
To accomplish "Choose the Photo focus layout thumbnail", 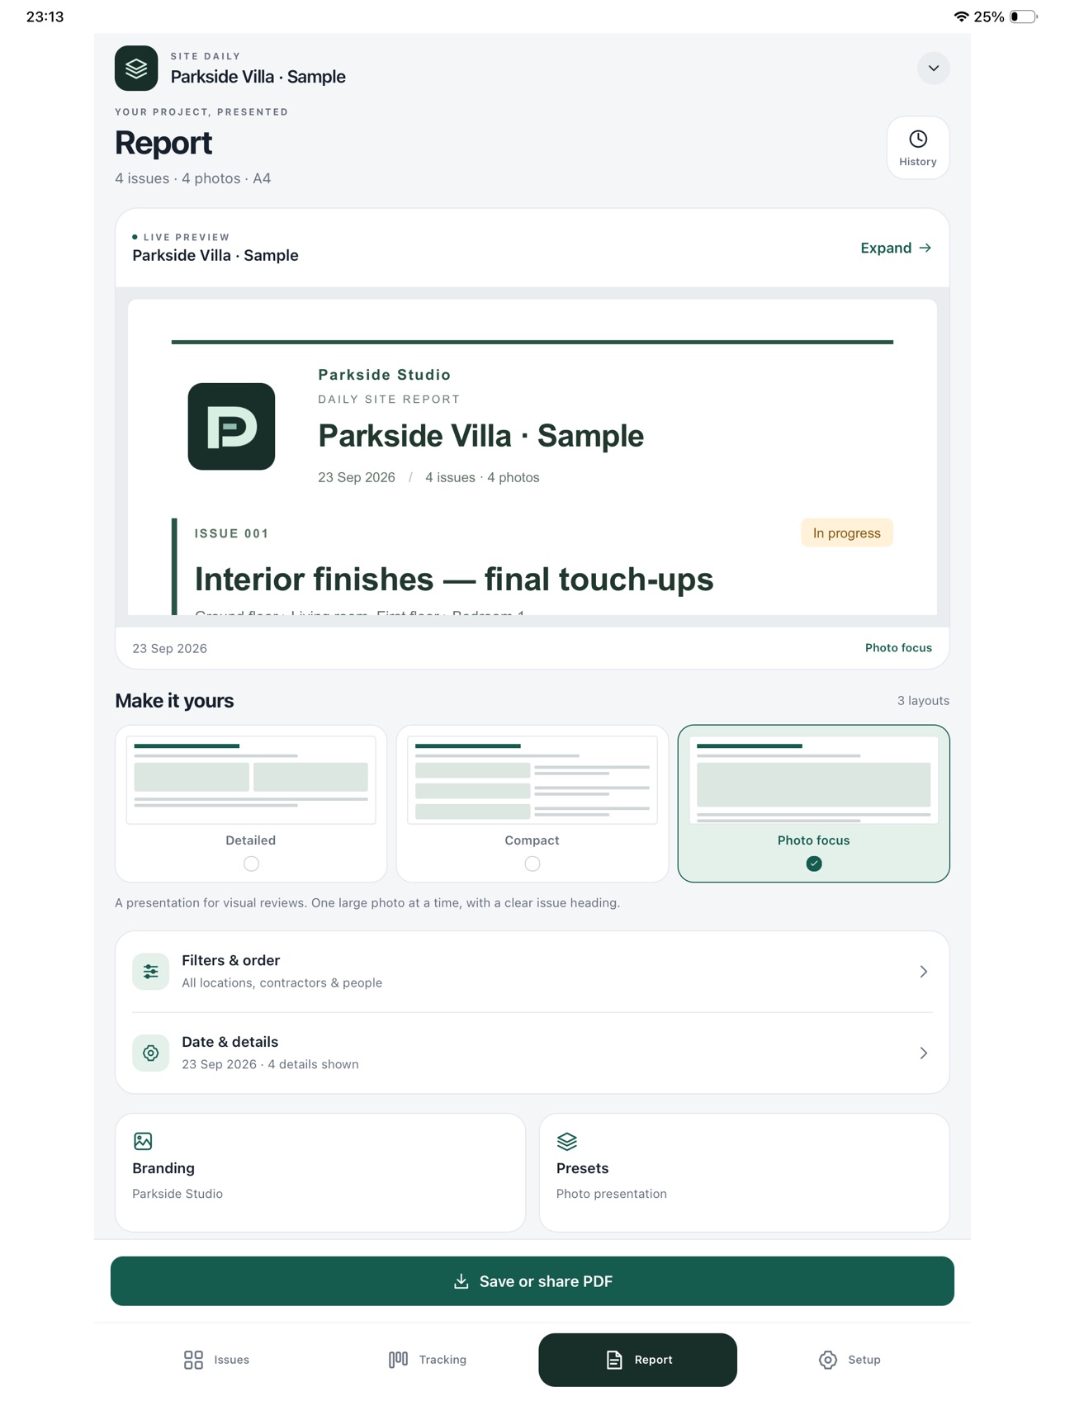I will point(814,780).
